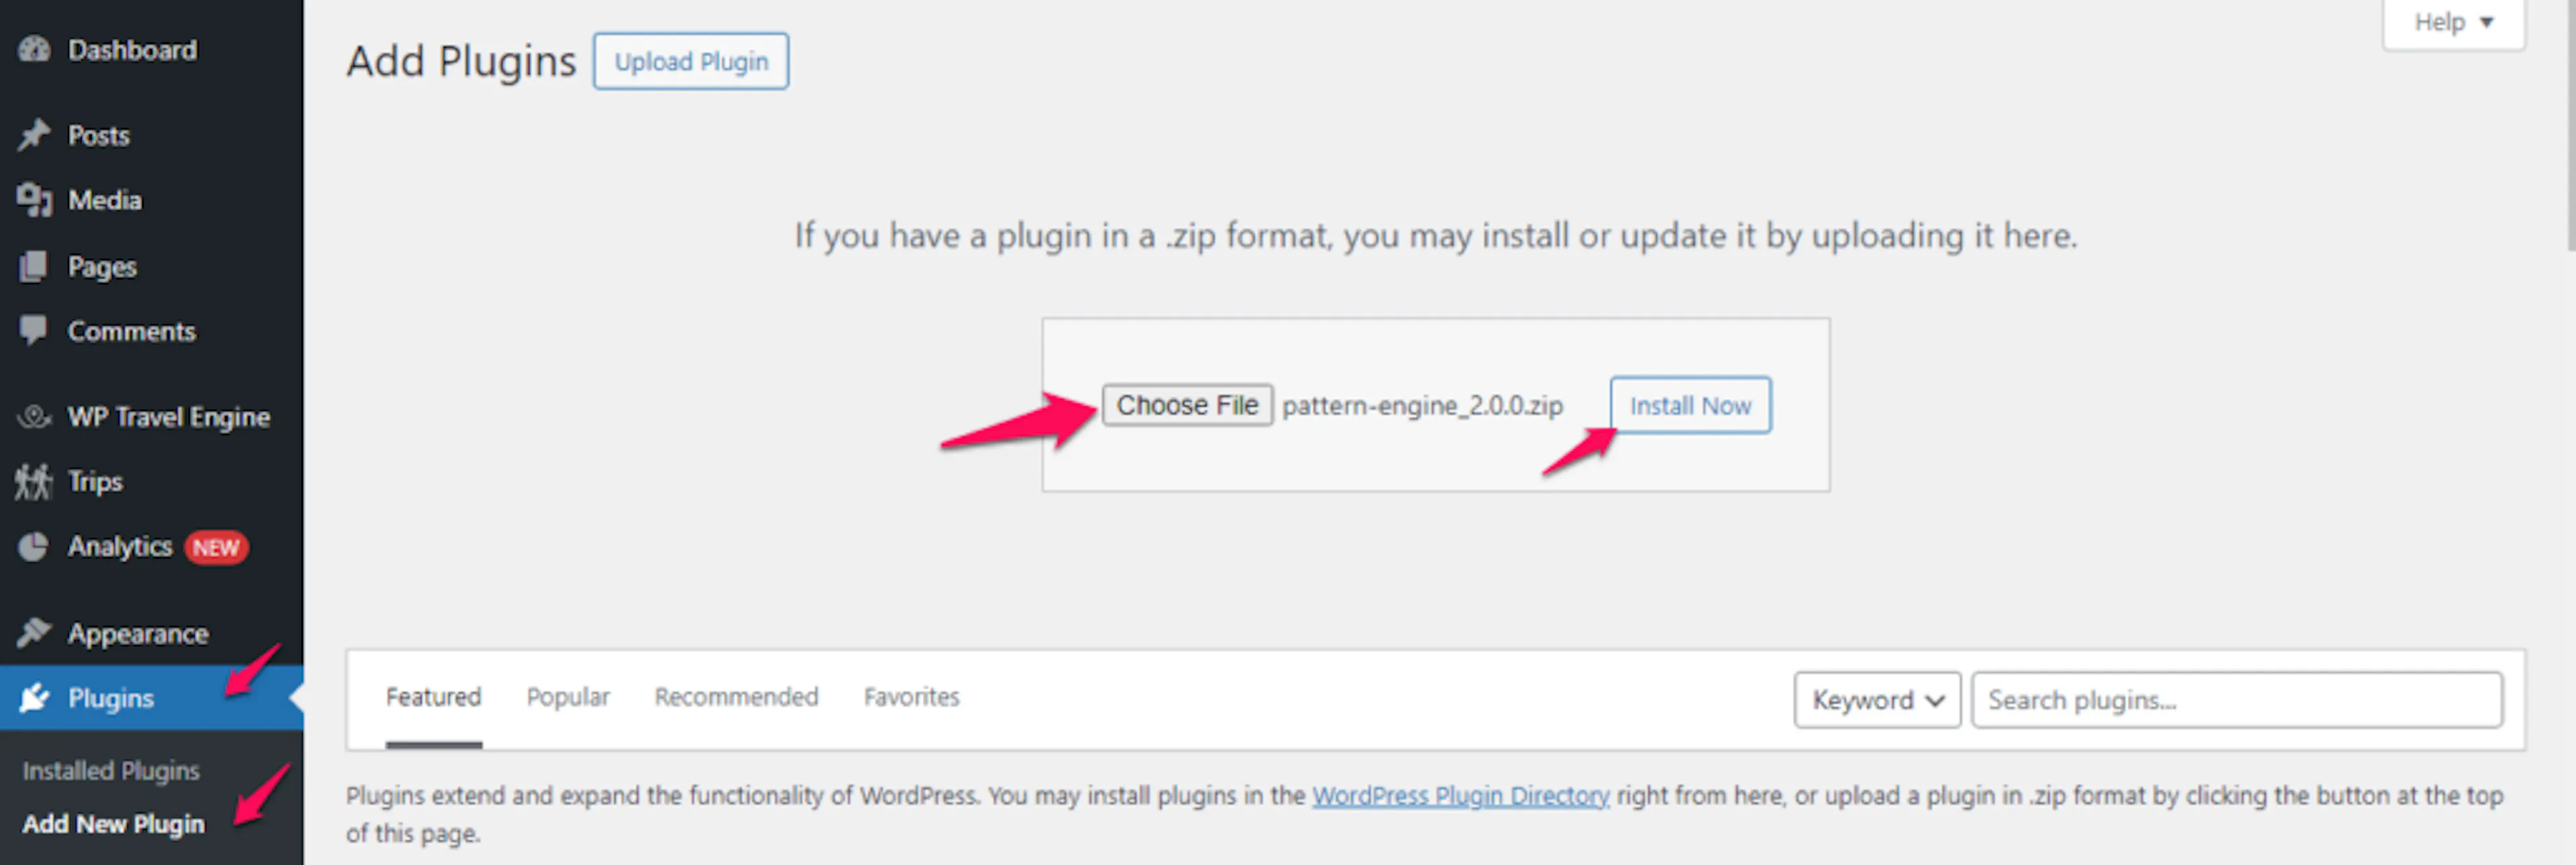Click the Trips hikers icon

click(x=33, y=482)
